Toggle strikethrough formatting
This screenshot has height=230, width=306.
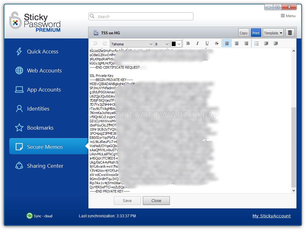pyautogui.click(x=217, y=43)
